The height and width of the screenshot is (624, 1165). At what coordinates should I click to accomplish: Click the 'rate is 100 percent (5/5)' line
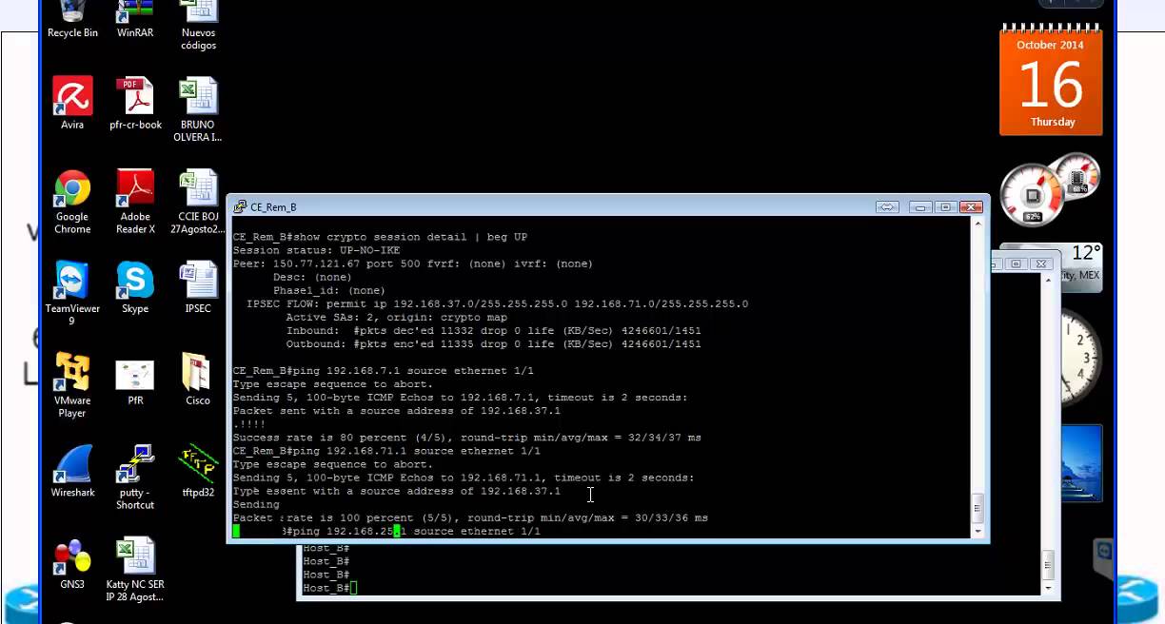pyautogui.click(x=470, y=517)
